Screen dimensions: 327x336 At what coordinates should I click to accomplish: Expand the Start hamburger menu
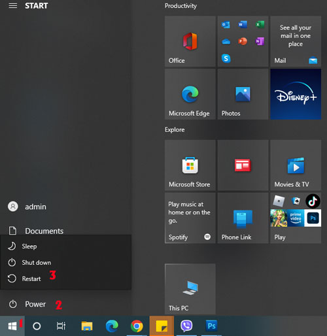point(13,6)
